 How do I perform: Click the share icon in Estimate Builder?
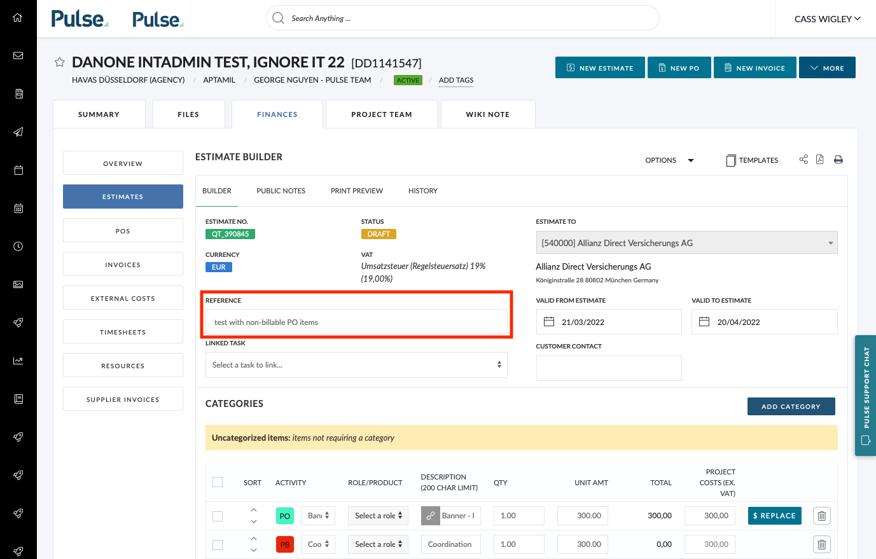(803, 160)
